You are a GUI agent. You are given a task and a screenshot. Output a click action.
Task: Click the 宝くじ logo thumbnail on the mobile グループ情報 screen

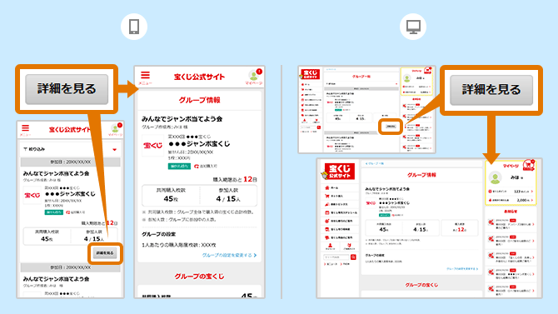pos(152,145)
